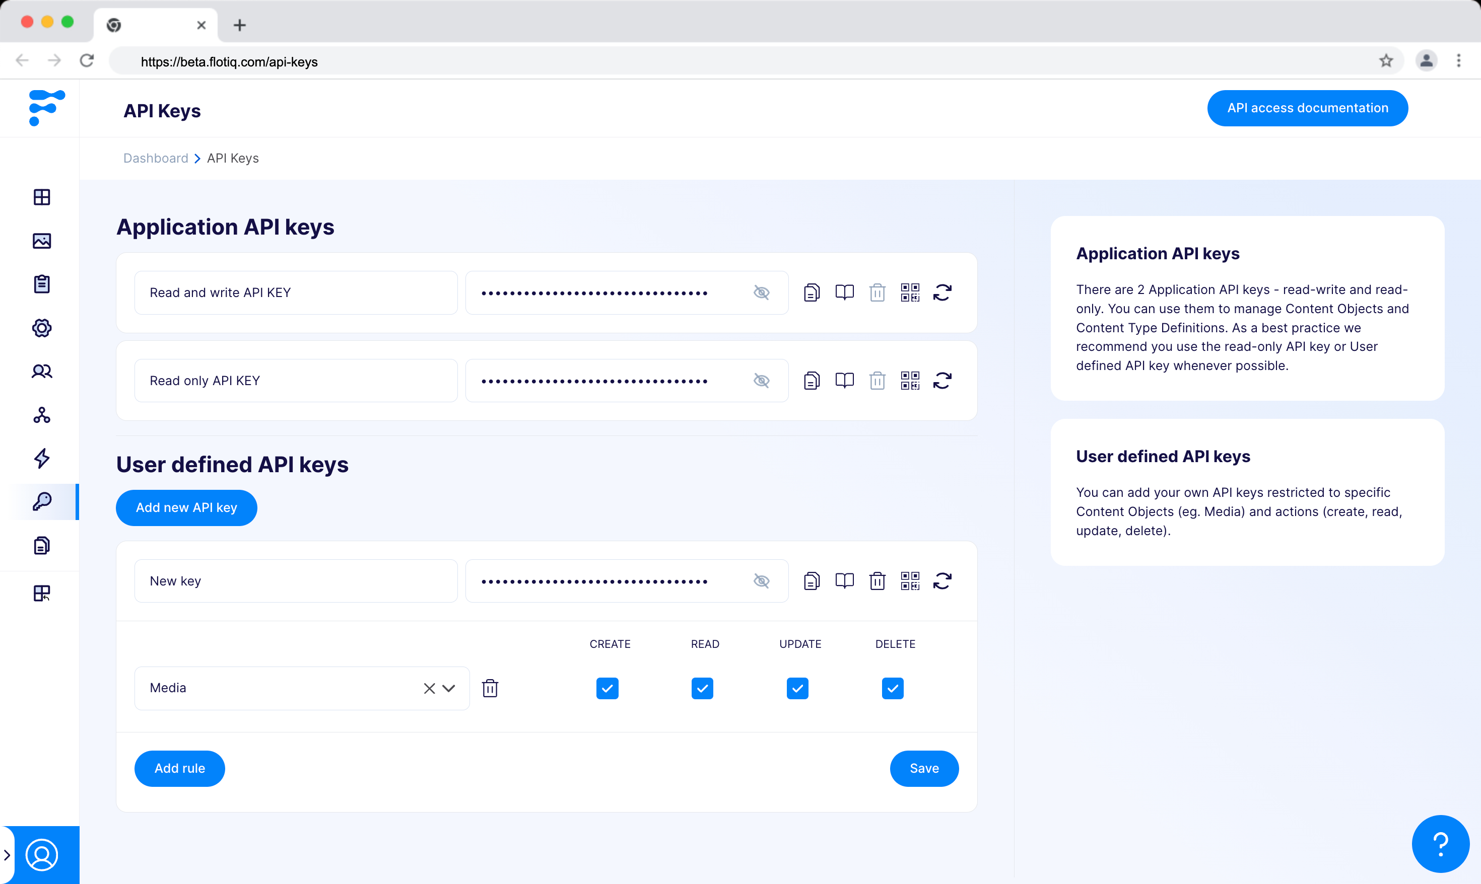Image resolution: width=1481 pixels, height=884 pixels.
Task: Disable the DELETE permission for Media
Action: coord(892,688)
